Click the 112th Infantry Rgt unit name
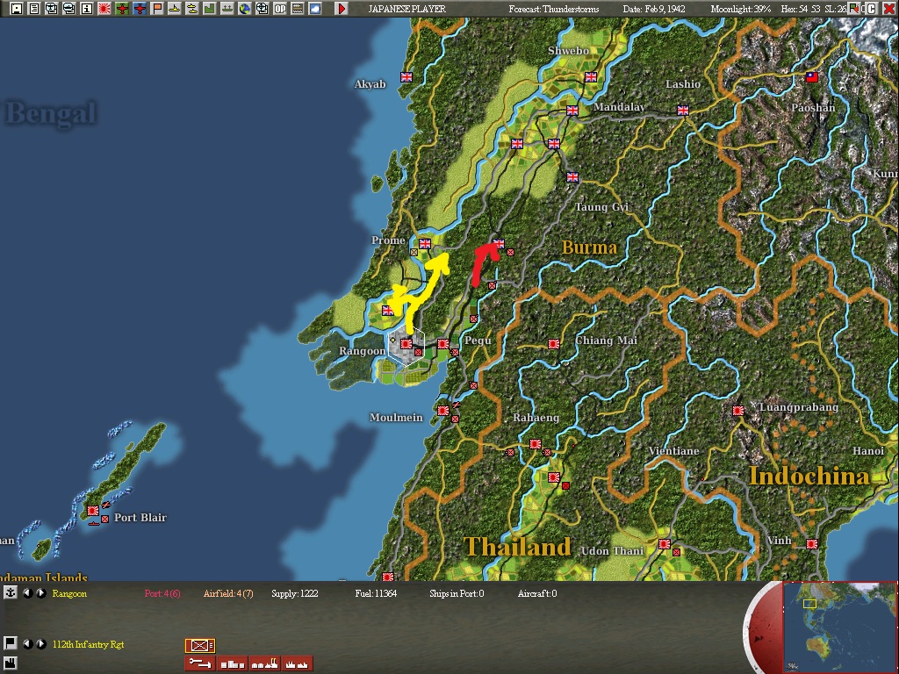 (89, 644)
